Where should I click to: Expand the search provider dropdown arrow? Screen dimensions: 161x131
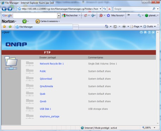(x=158, y=9)
